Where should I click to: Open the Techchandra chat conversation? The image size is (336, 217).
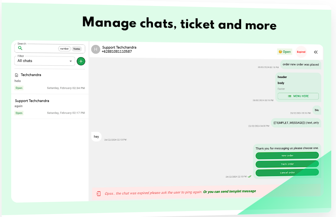50,82
